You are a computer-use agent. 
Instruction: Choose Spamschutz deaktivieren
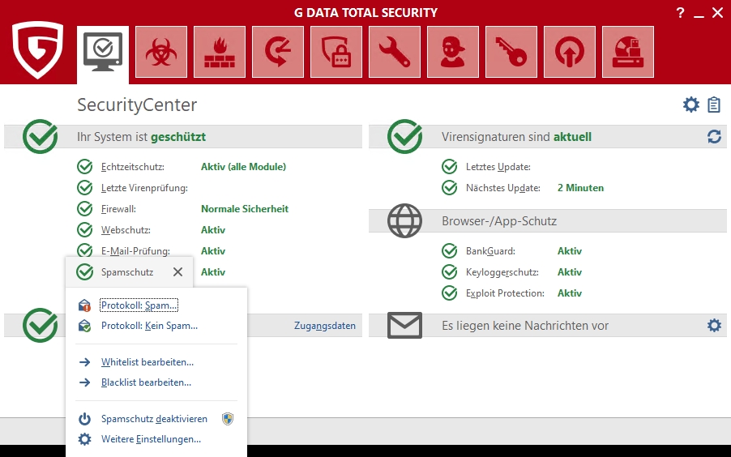pyautogui.click(x=154, y=419)
